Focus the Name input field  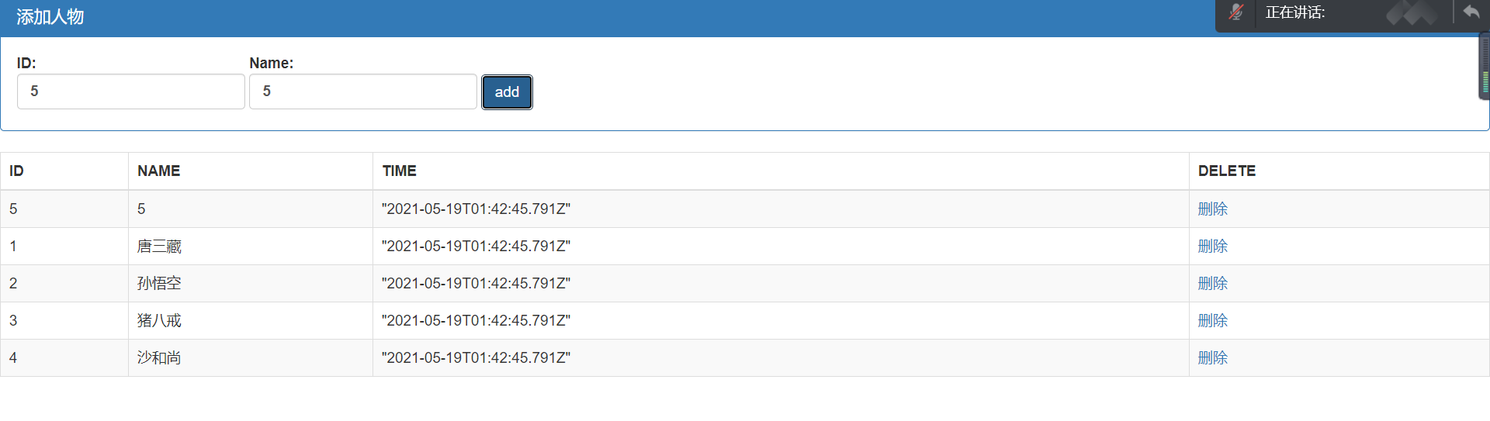(x=363, y=91)
